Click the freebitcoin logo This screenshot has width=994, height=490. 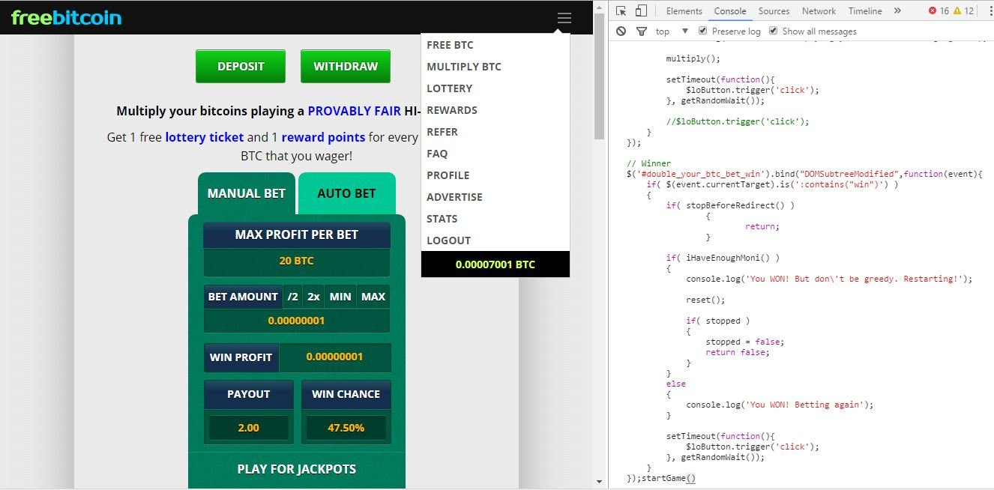coord(66,17)
